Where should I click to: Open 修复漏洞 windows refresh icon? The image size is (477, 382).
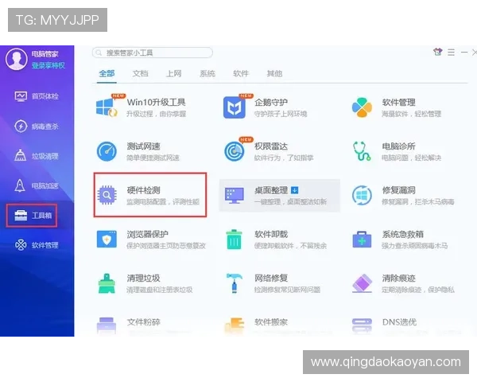point(362,195)
